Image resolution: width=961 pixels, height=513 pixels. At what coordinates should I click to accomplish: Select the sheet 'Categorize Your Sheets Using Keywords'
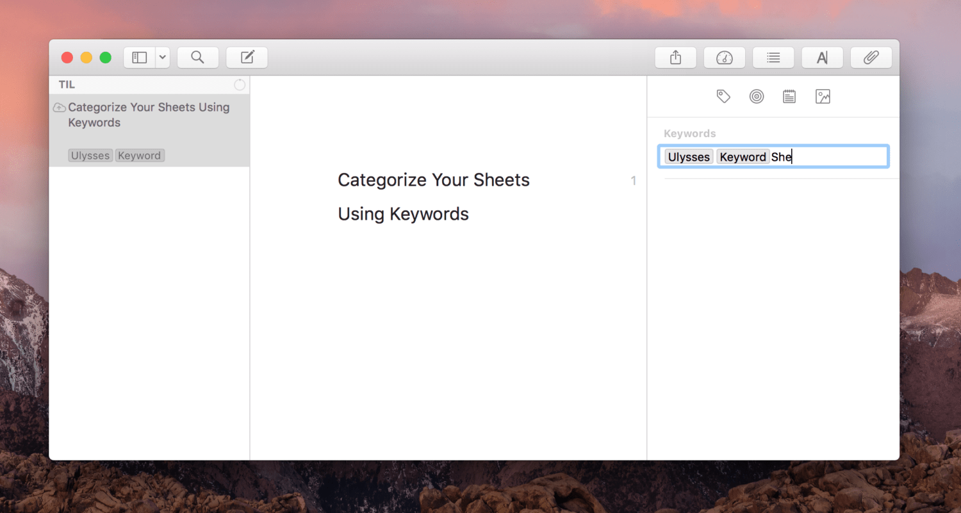[x=149, y=115]
